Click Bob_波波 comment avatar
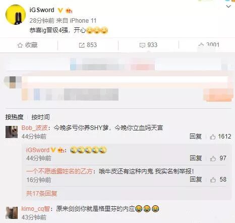The height and width of the screenshot is (223, 235). pos(12,132)
